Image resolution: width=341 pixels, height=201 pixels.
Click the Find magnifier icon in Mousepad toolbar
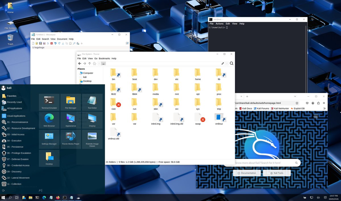tap(74, 43)
